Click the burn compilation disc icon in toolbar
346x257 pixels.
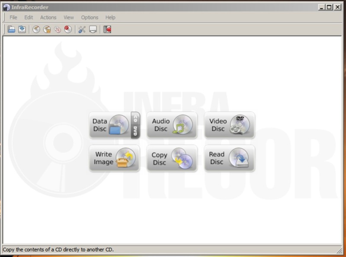[36, 29]
